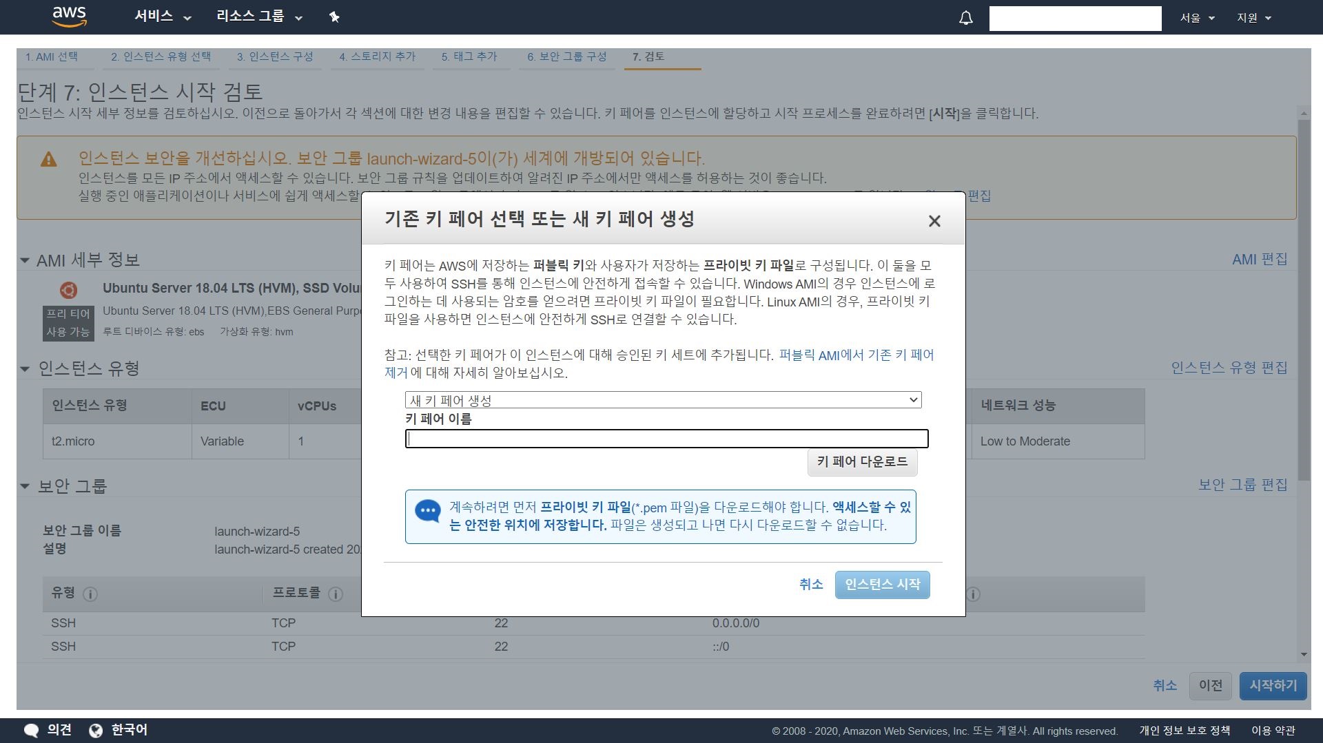Switch to 2. 인스턴스 유형 선택 tab
This screenshot has height=743, width=1323.
(x=161, y=56)
